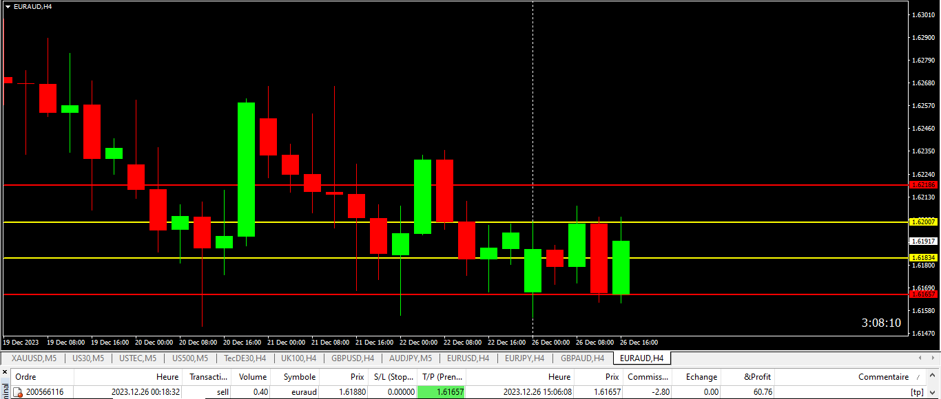Select the yellow 1.62007 price level label

pyautogui.click(x=923, y=222)
